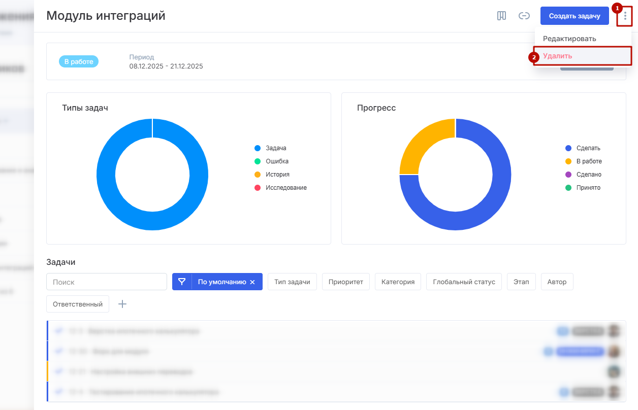This screenshot has width=638, height=410.
Task: Select 'Редактировать' from the menu
Action: click(569, 39)
